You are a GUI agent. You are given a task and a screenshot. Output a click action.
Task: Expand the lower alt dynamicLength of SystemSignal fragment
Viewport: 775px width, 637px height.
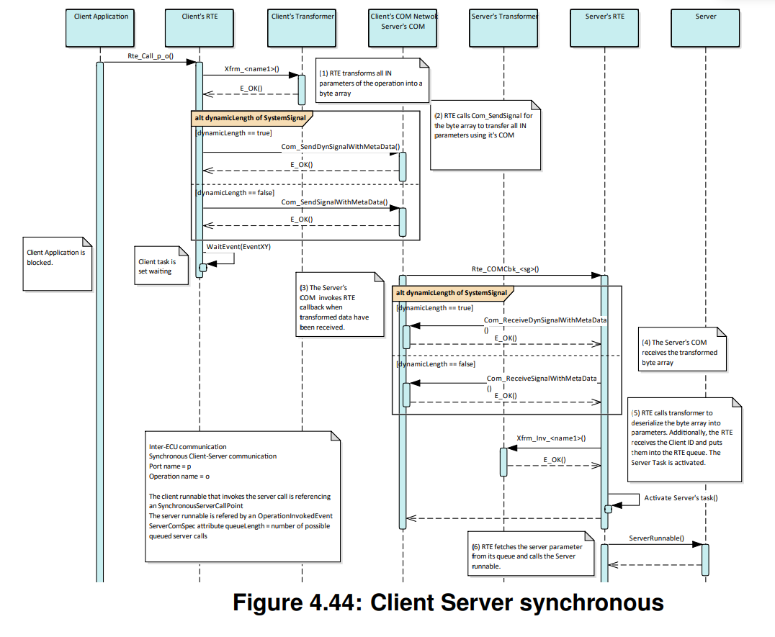[x=452, y=293]
